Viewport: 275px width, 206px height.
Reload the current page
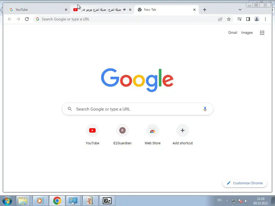click(x=27, y=19)
